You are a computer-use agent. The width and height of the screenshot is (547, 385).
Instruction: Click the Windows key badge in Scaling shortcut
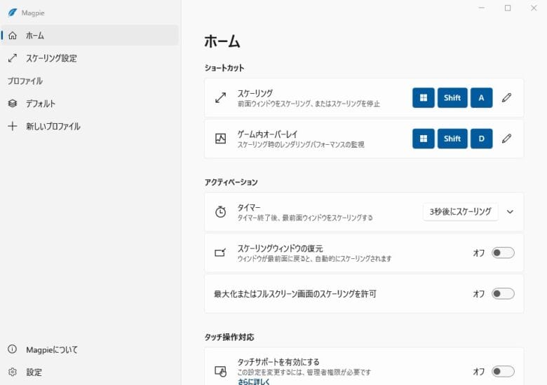pos(423,98)
